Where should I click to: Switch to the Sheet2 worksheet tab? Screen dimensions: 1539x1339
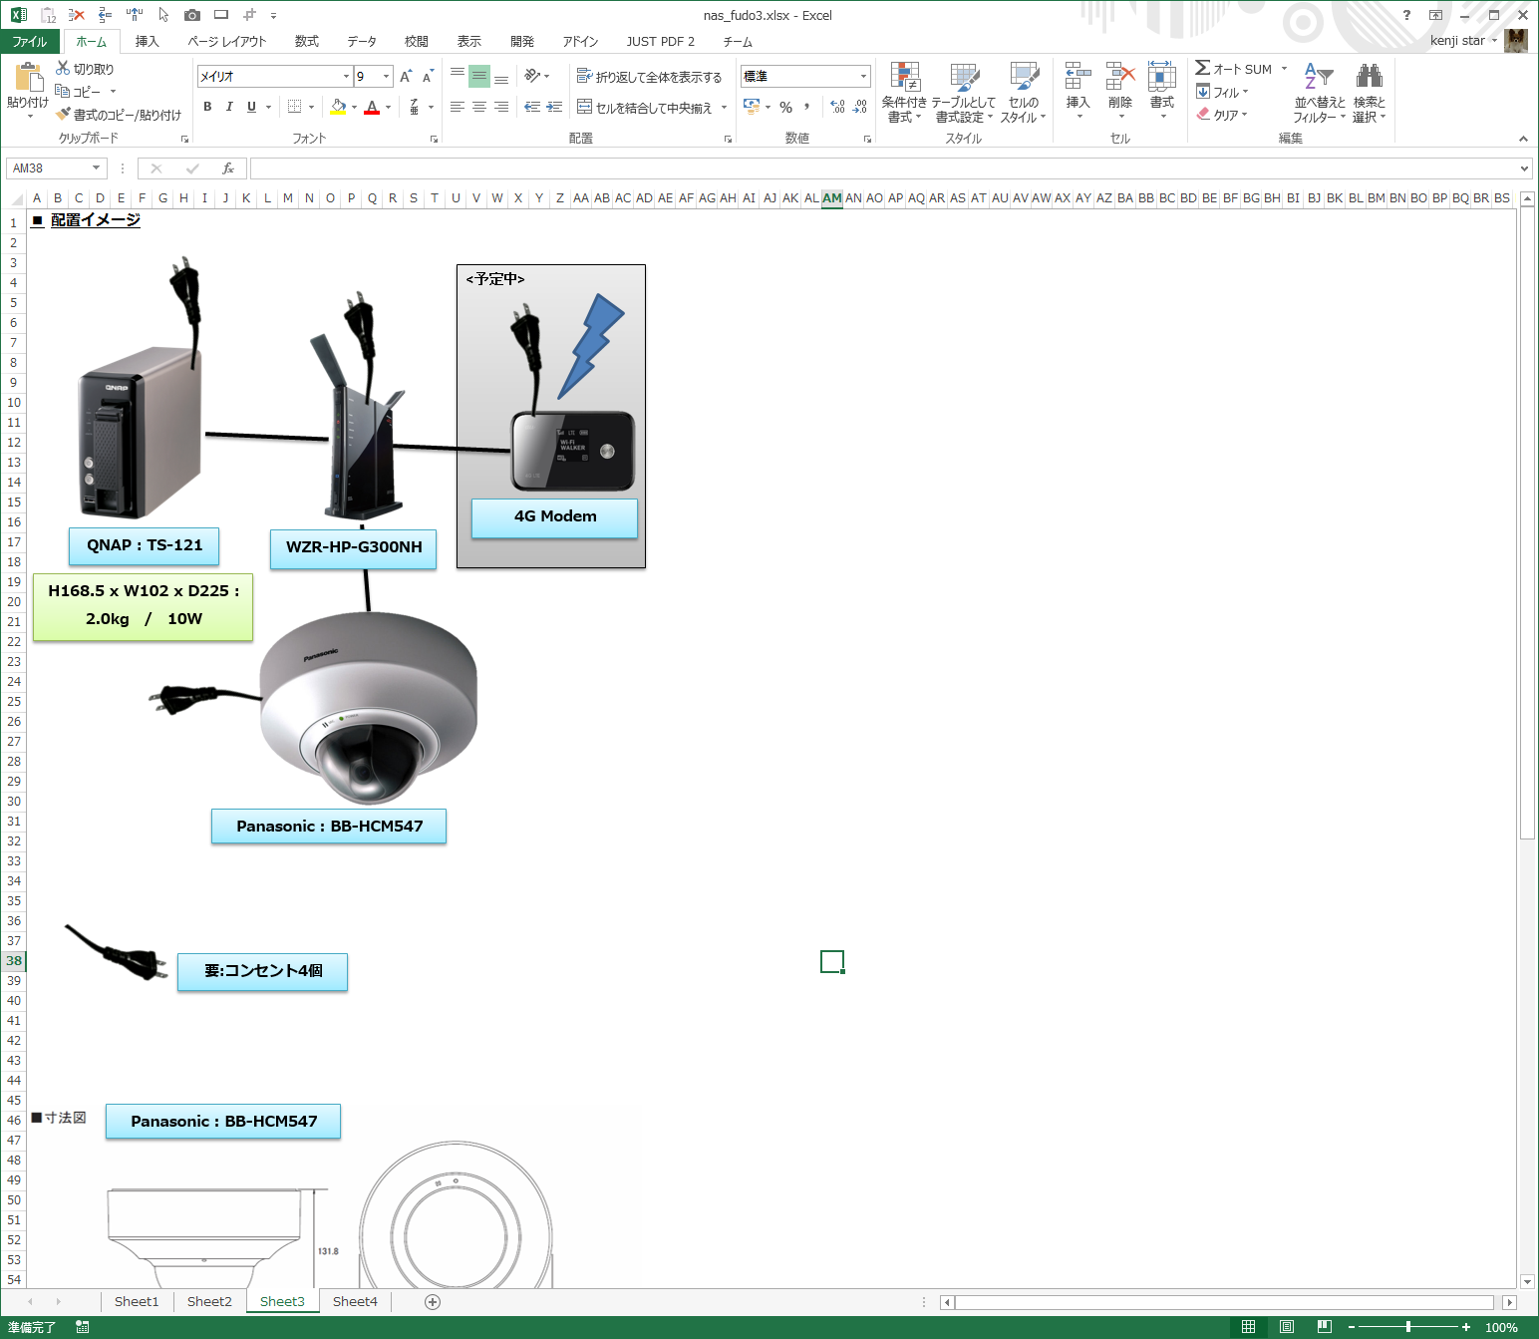[209, 1301]
